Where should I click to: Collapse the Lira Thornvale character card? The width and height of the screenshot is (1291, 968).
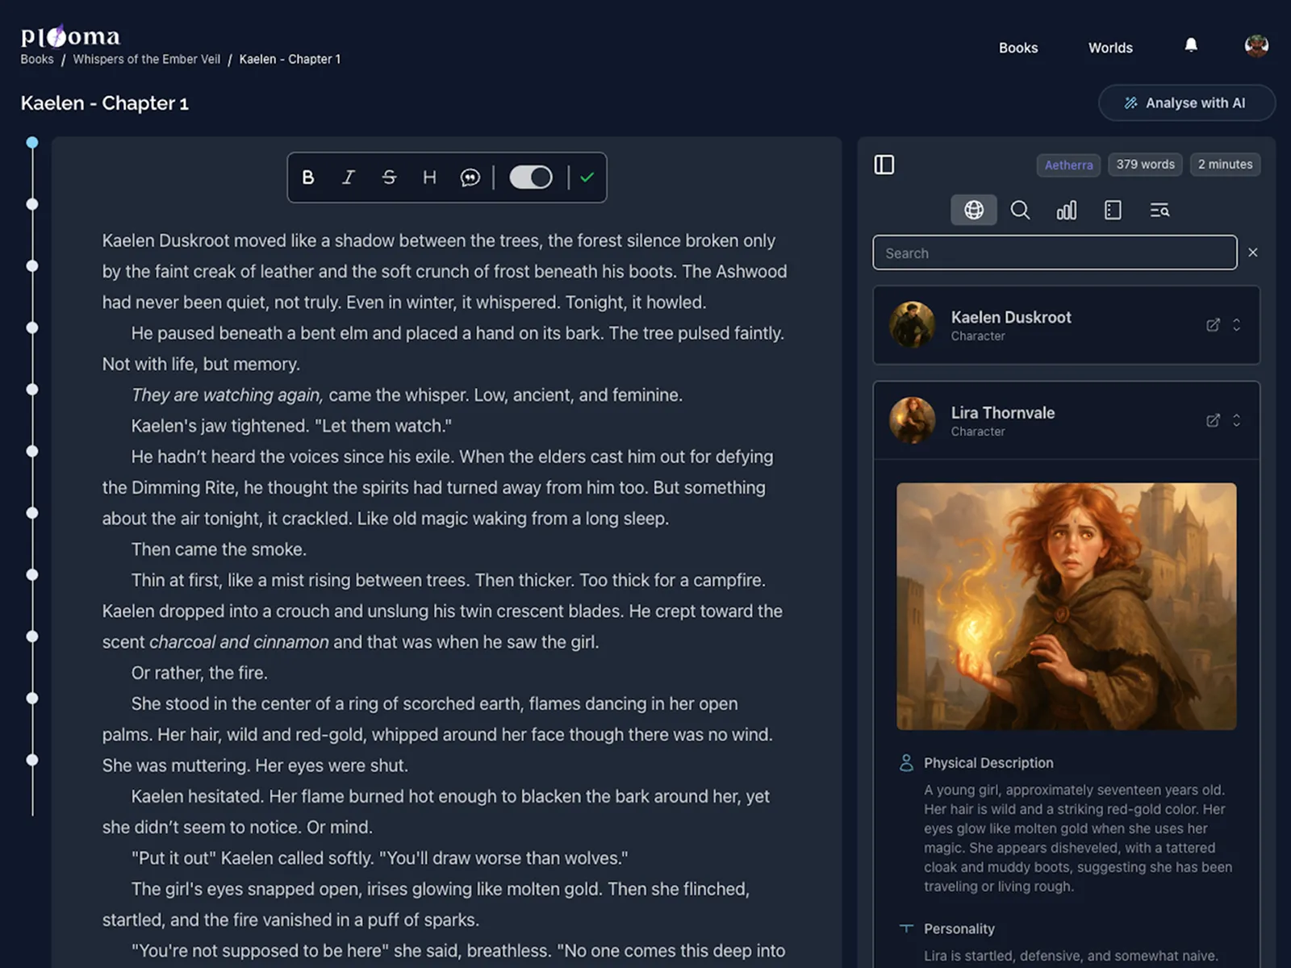(1236, 420)
